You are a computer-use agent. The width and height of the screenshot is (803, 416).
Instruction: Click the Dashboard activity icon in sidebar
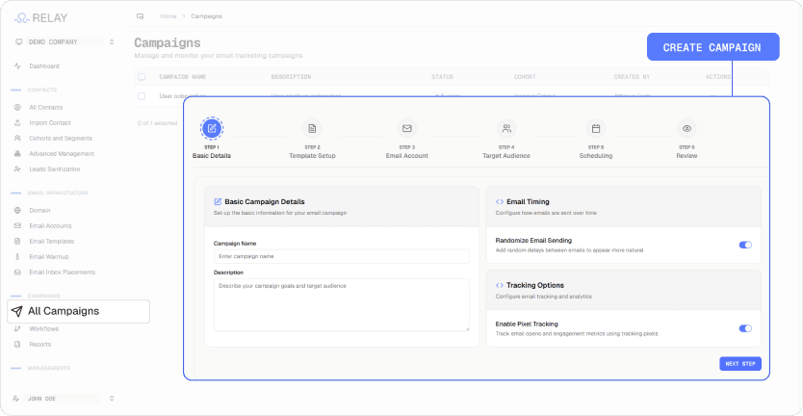click(x=18, y=66)
